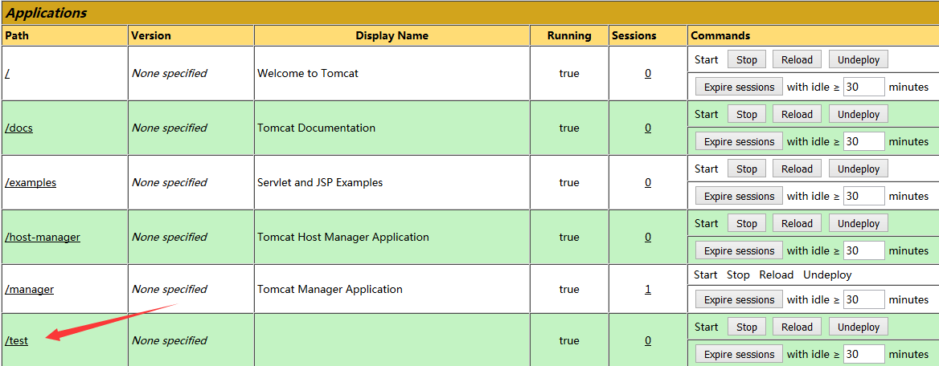Select the Servlet and JSP Examples name cell
The width and height of the screenshot is (939, 366).
(392, 182)
